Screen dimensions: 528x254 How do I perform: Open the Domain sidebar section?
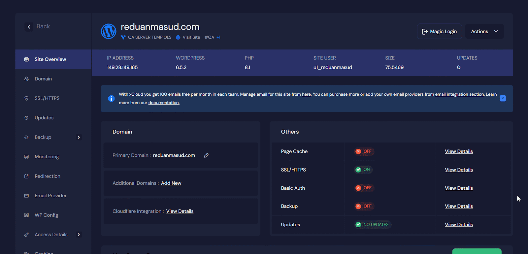[43, 79]
